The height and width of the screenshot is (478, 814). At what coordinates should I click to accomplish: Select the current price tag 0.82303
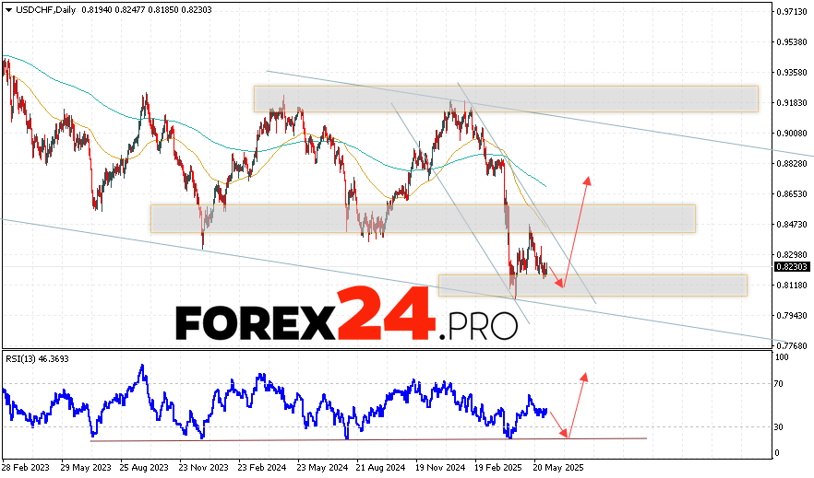790,266
